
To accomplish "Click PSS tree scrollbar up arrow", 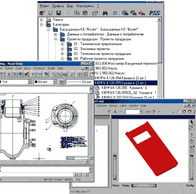I will click(160, 20).
